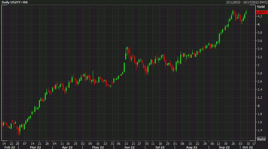Image resolution: width=268 pixels, height=149 pixels.
Task: Select the 3.4 yield axis label
Action: point(260,49)
